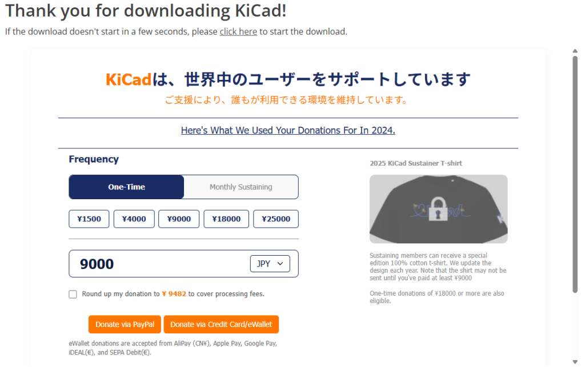Click the ¥ 9482 rounded amount text
This screenshot has width=585, height=367.
point(174,294)
